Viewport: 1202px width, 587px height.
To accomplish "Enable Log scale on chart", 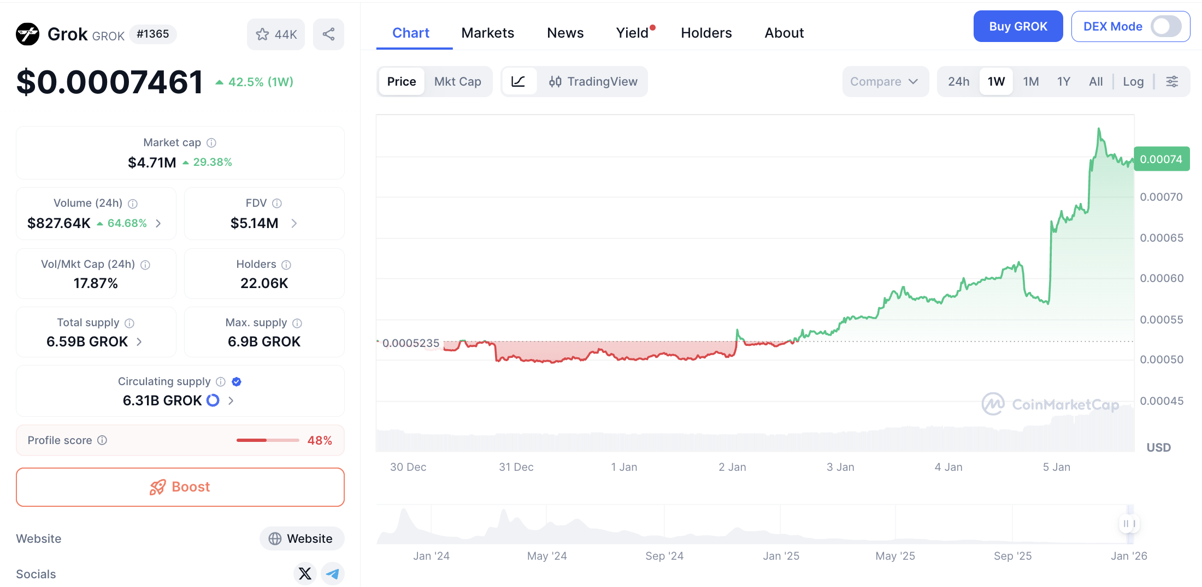I will (1133, 82).
